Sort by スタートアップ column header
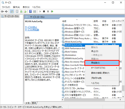 coord(116,21)
